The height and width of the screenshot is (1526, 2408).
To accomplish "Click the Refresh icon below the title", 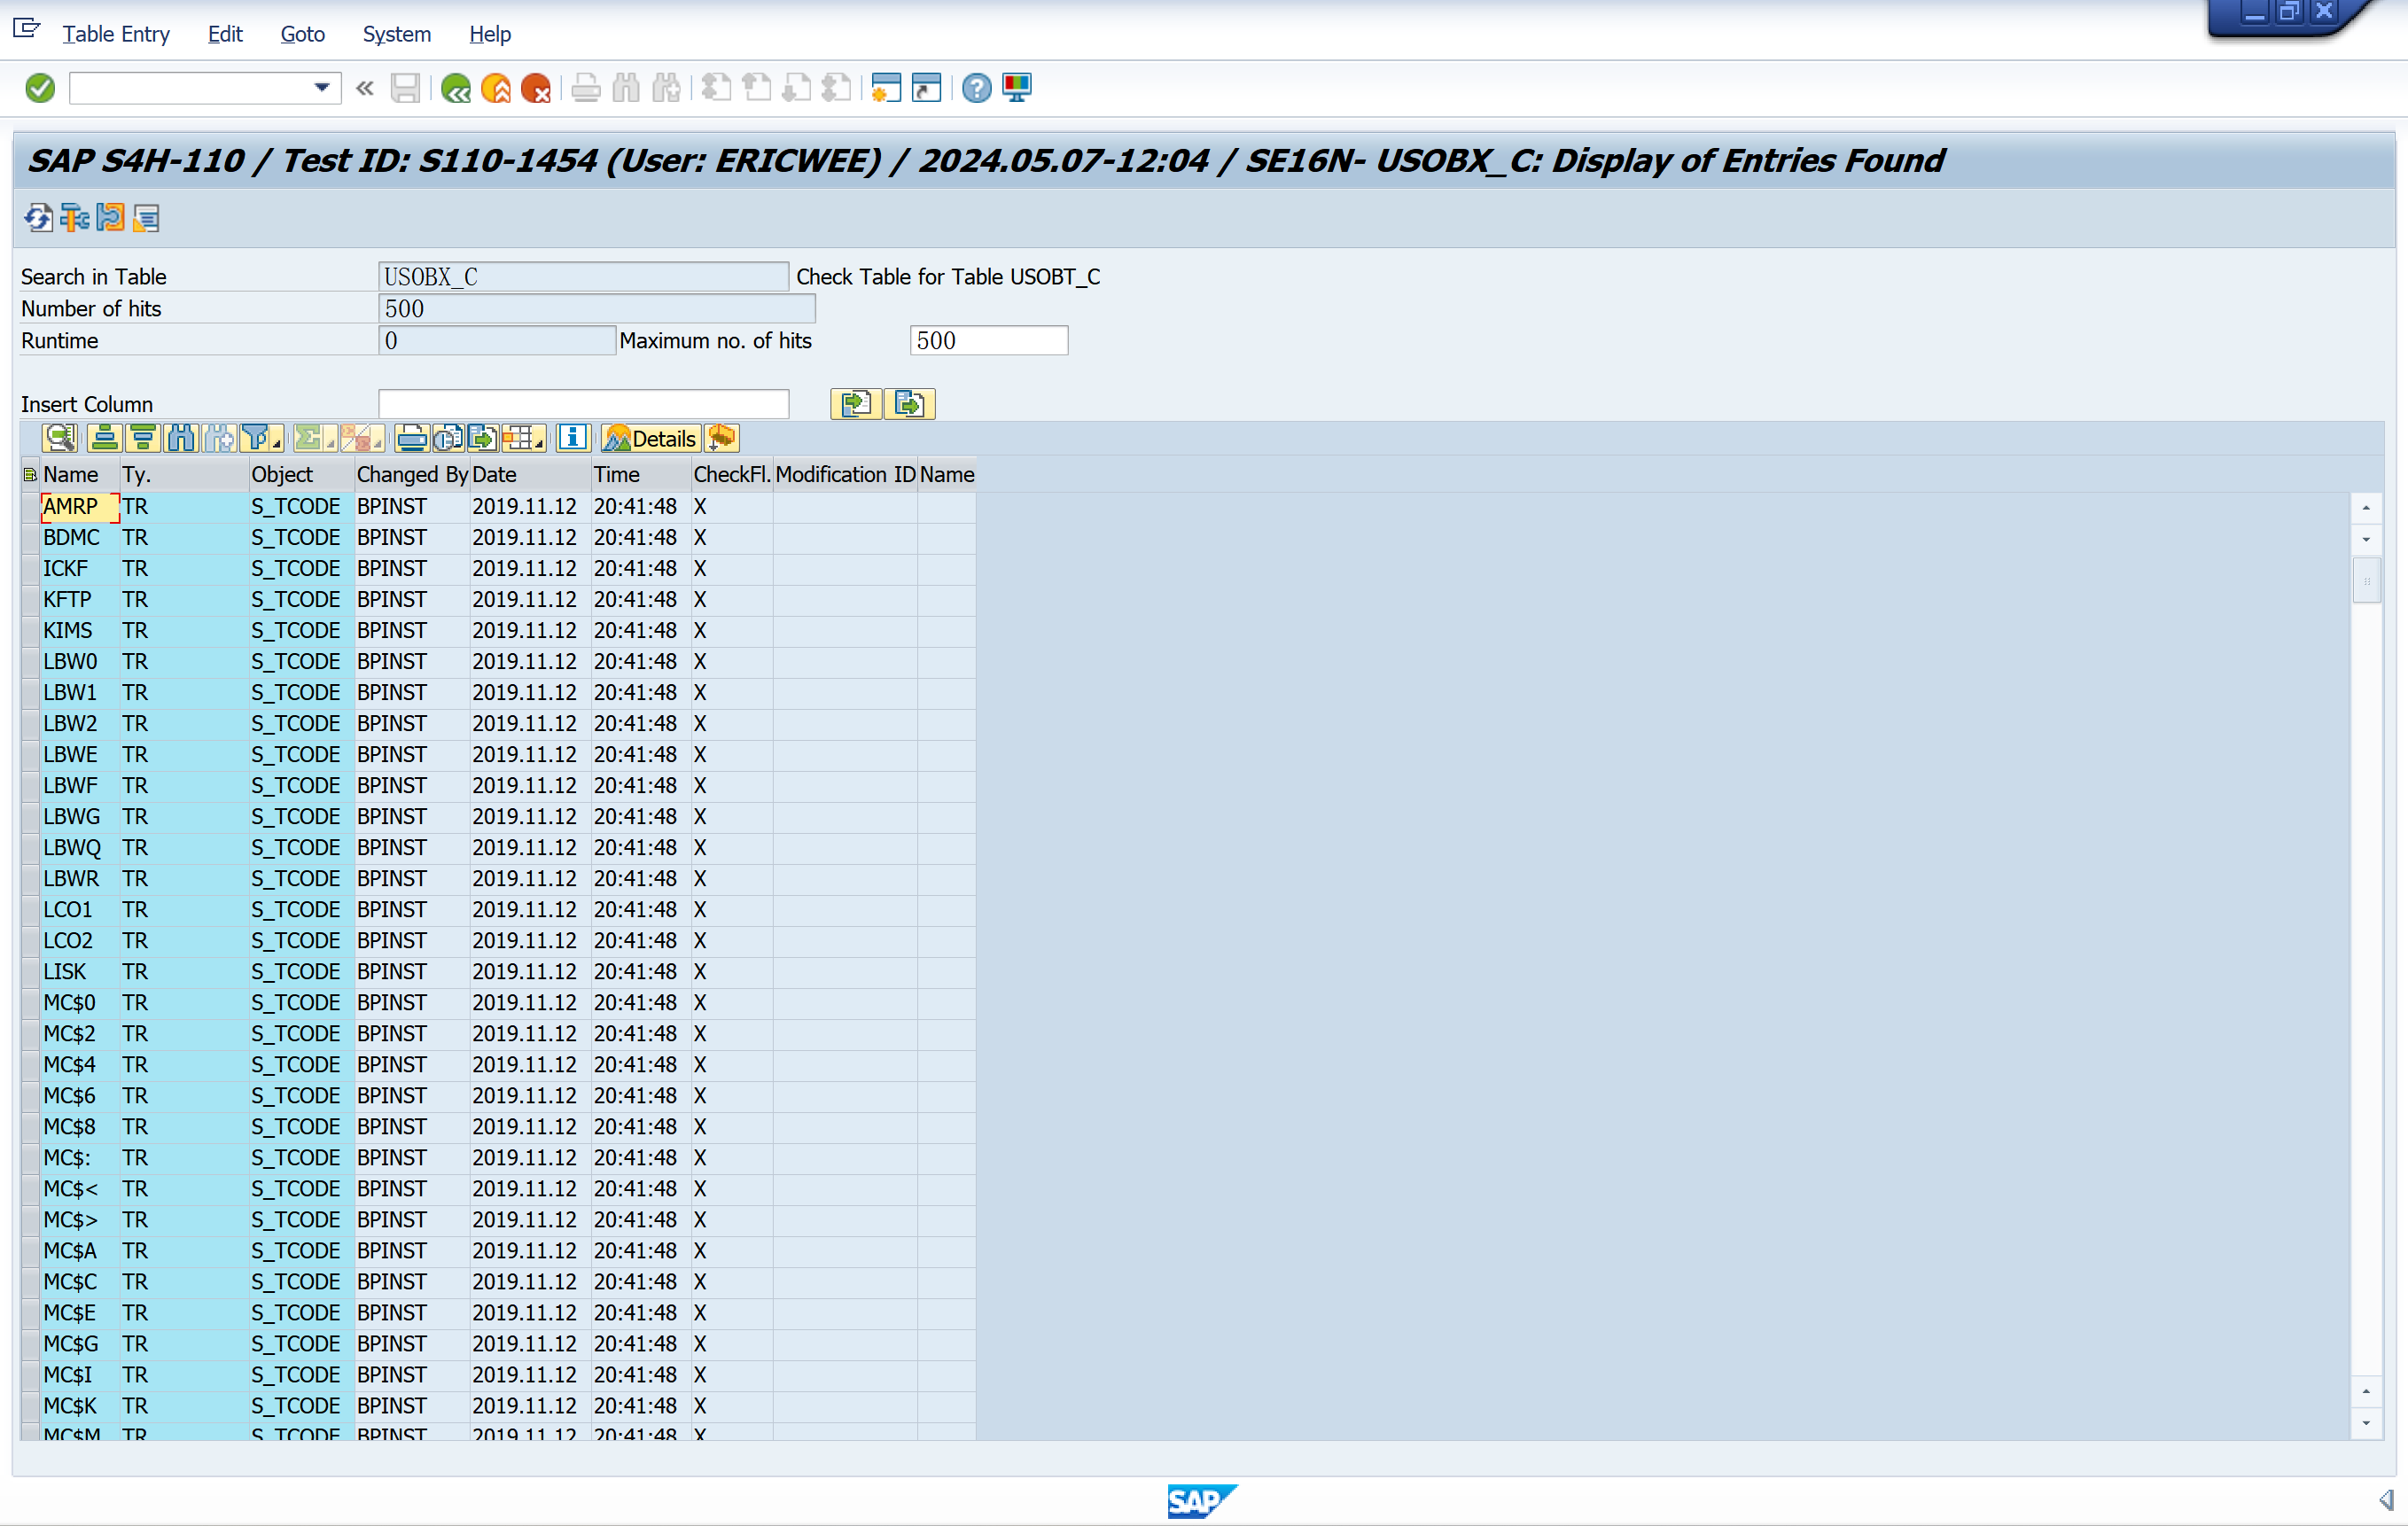I will 38,218.
